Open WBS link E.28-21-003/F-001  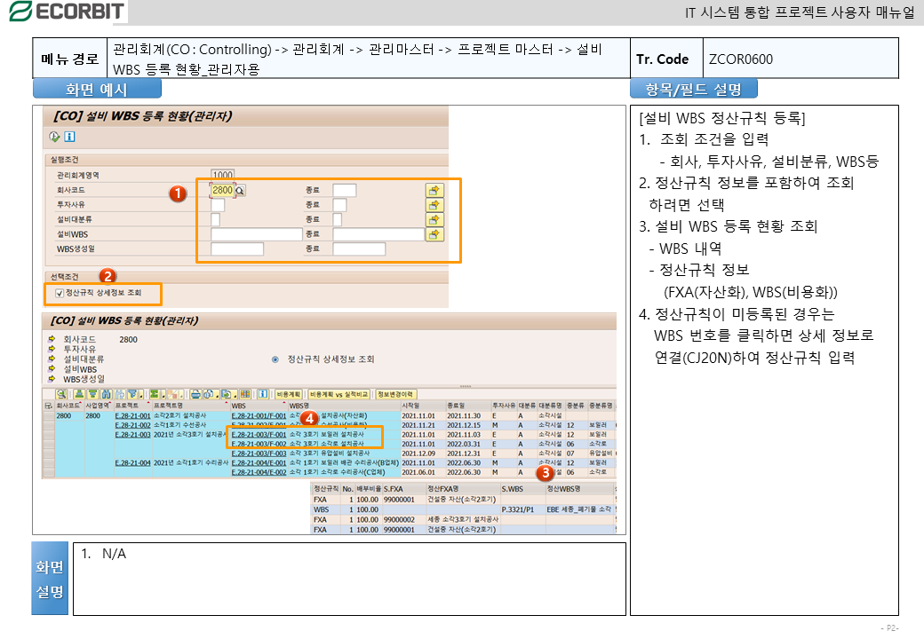point(259,435)
